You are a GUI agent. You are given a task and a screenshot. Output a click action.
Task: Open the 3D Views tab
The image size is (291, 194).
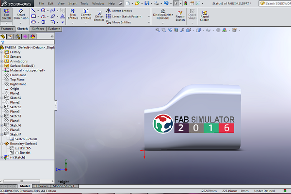pos(41,186)
